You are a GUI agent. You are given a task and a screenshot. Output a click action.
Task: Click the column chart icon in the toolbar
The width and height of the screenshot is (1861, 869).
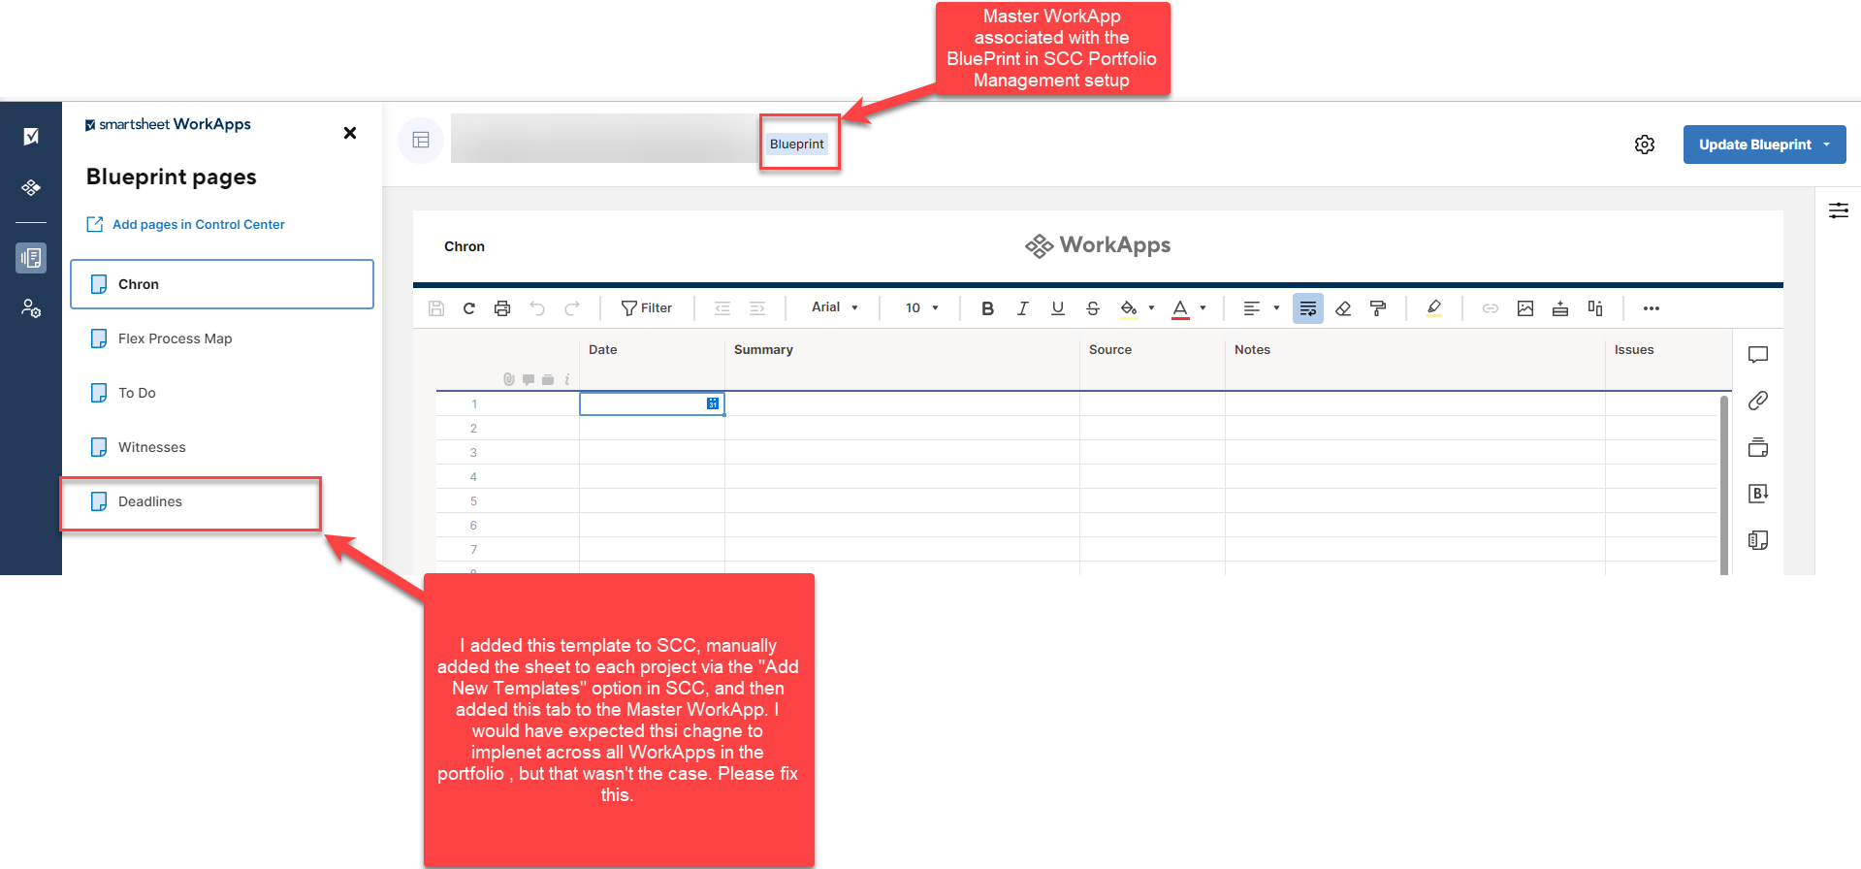(1595, 308)
